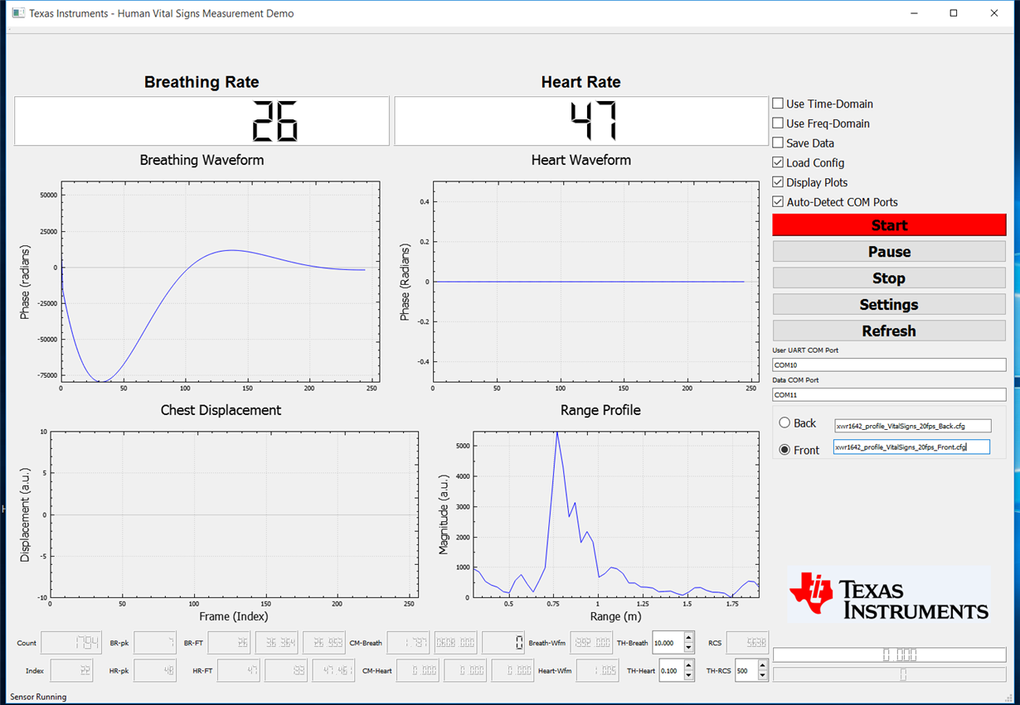This screenshot has height=705, width=1020.
Task: Click the Breathing Rate heading
Action: pos(202,82)
